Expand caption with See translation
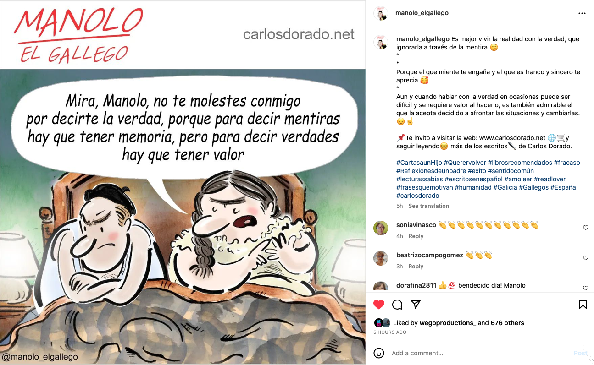Screen dimensions: 594x365 tap(428, 206)
